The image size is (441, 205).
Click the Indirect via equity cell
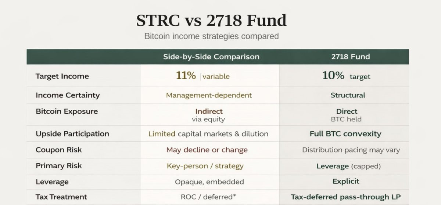(x=209, y=115)
